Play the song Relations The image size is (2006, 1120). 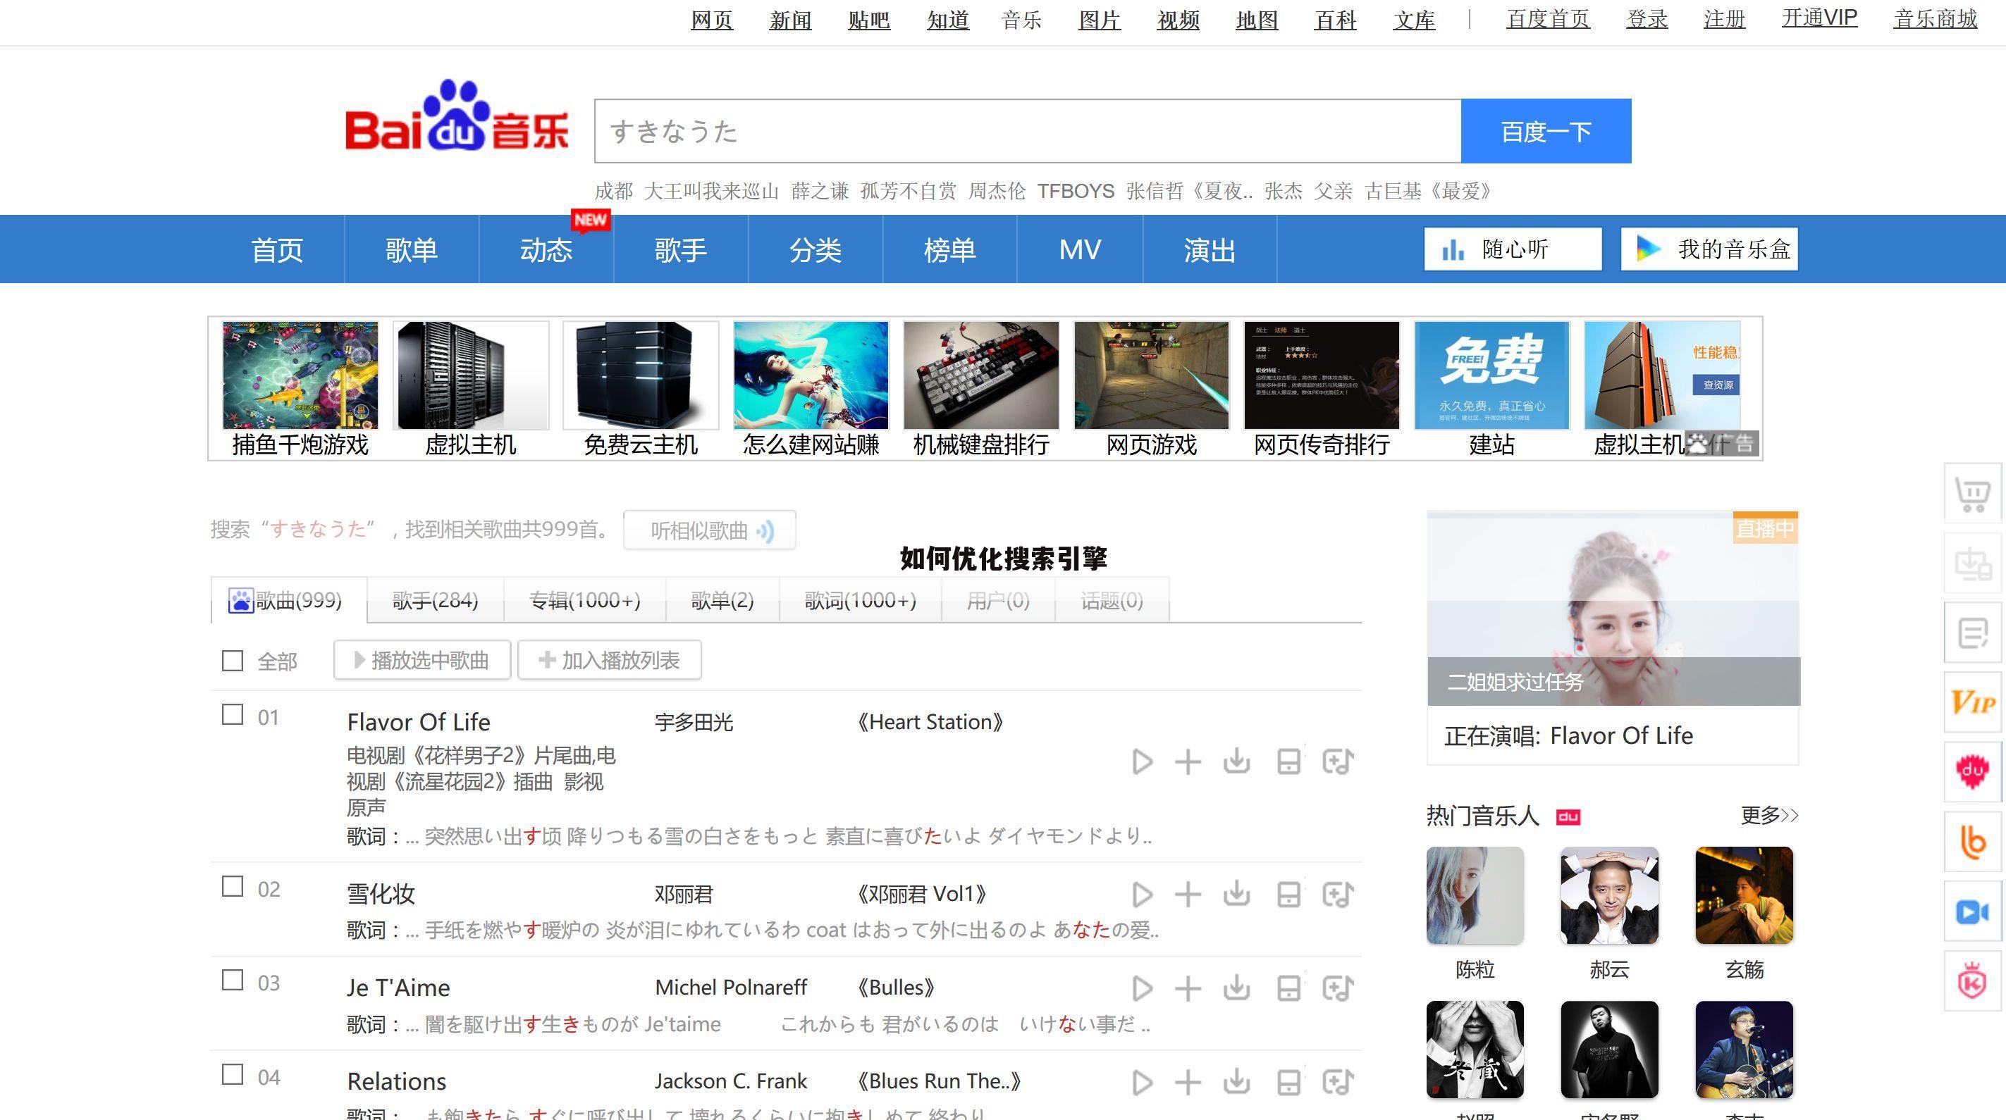[x=1142, y=1083]
